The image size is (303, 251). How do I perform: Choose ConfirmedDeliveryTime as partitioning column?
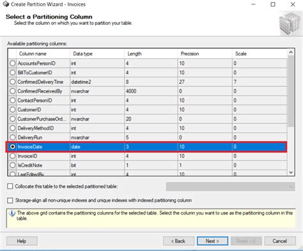[13, 82]
